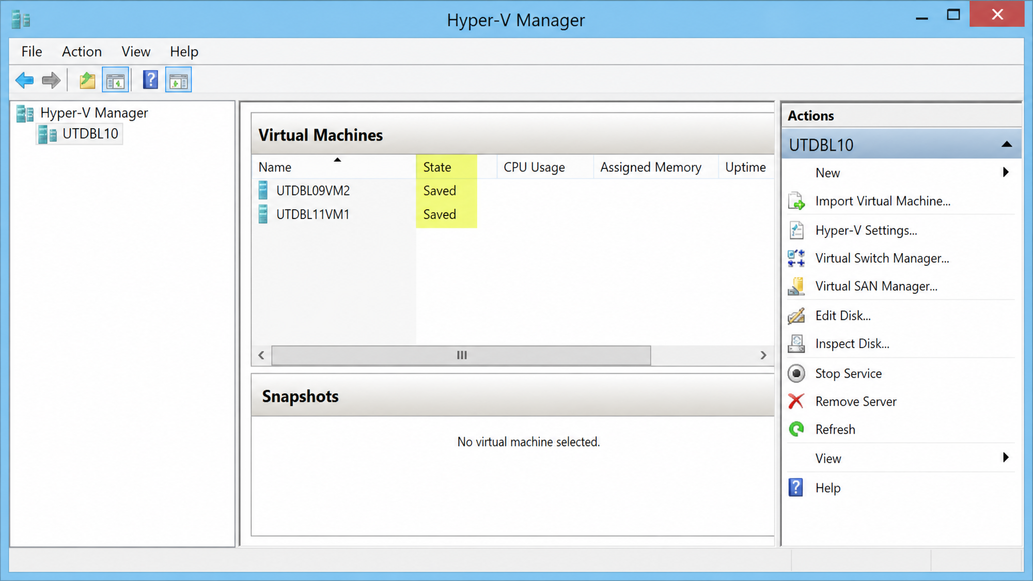Open the View menu in menu bar

click(x=136, y=52)
